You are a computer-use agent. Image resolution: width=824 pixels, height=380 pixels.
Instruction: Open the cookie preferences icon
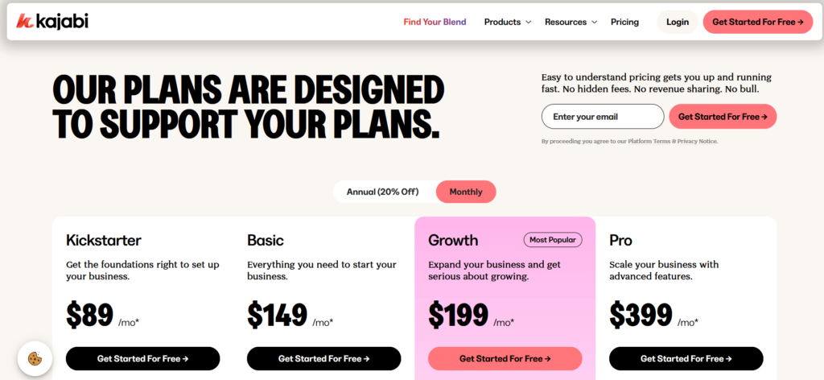35,359
